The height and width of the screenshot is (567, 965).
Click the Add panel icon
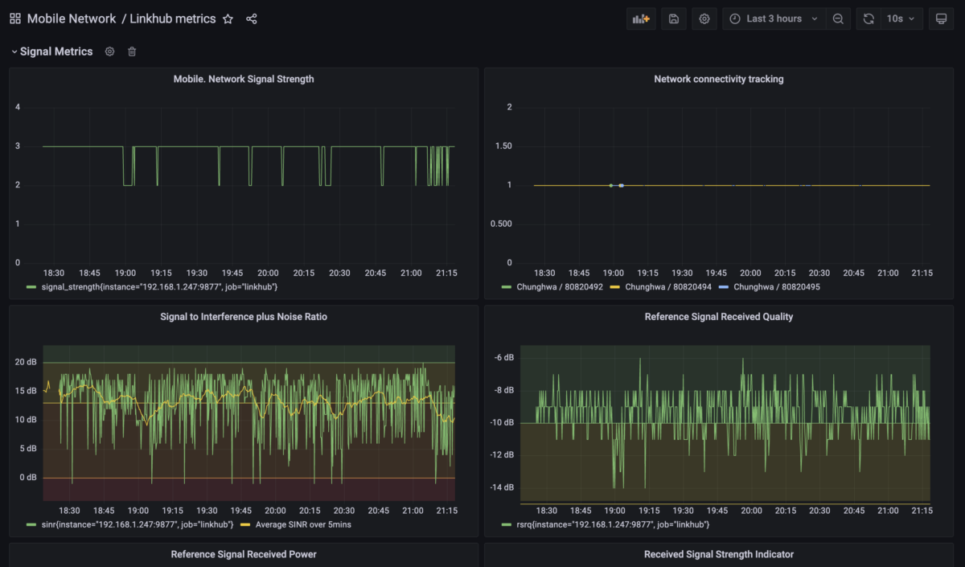tap(641, 18)
